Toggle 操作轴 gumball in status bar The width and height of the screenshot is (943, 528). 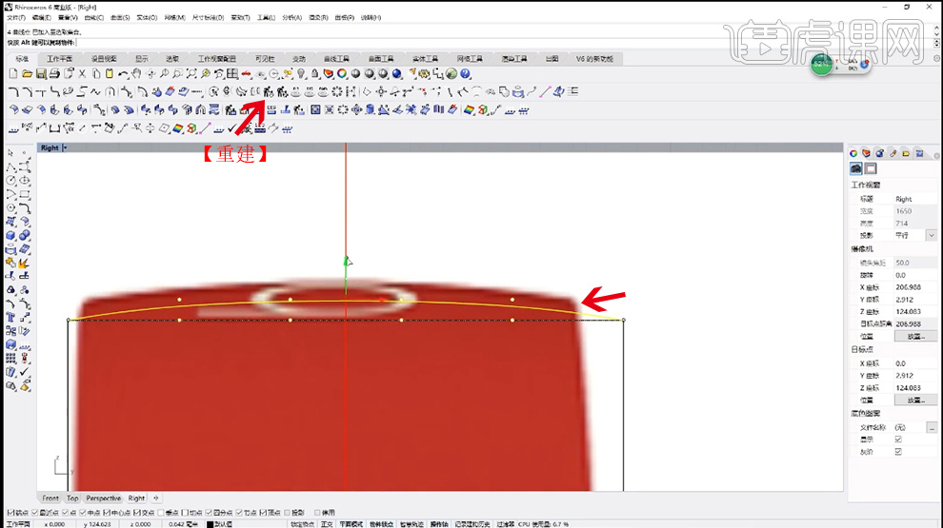click(439, 524)
